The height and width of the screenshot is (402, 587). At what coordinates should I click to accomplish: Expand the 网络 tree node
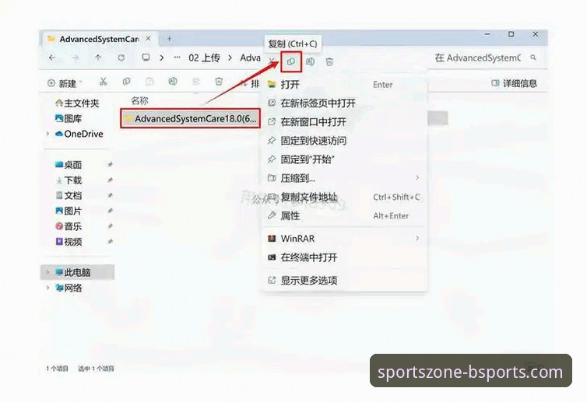(x=47, y=288)
